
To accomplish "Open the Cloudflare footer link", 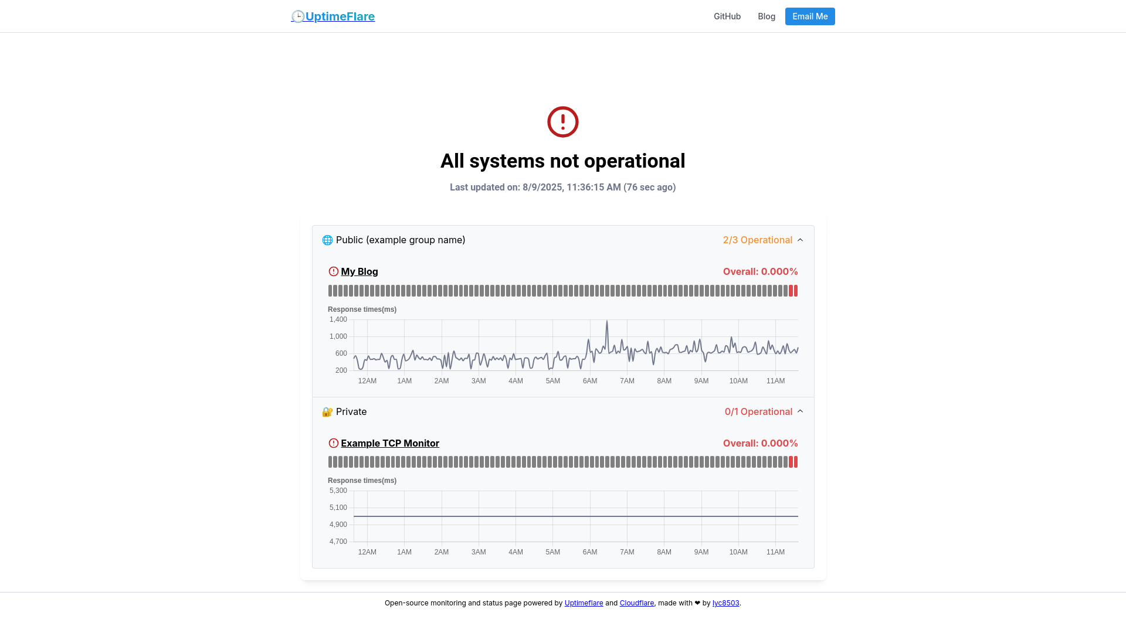I will pyautogui.click(x=637, y=603).
